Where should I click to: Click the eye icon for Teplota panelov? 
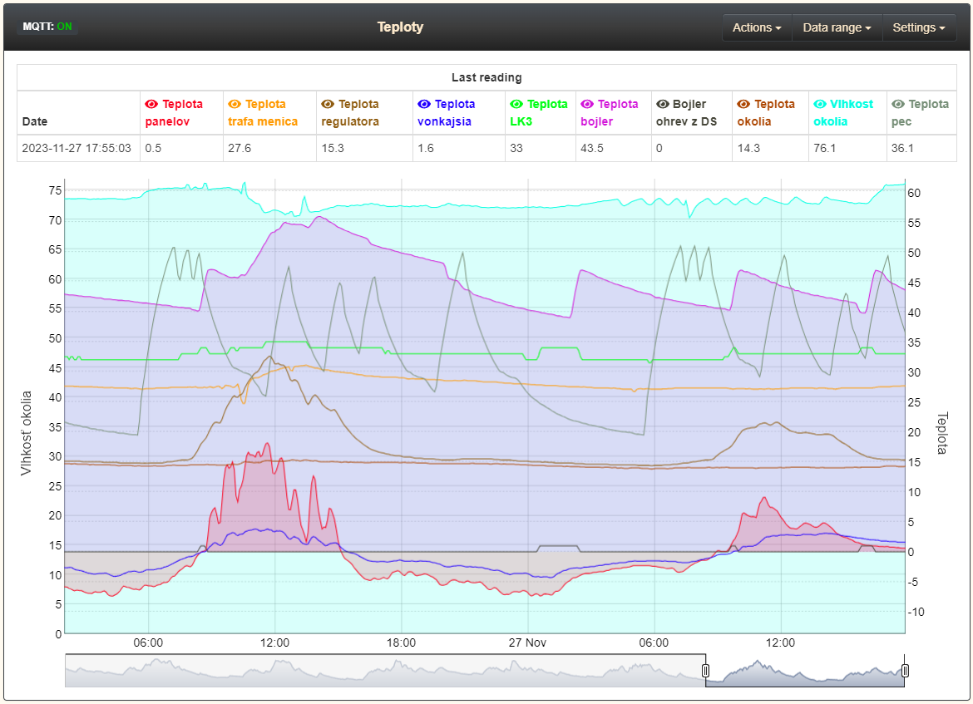click(x=151, y=105)
